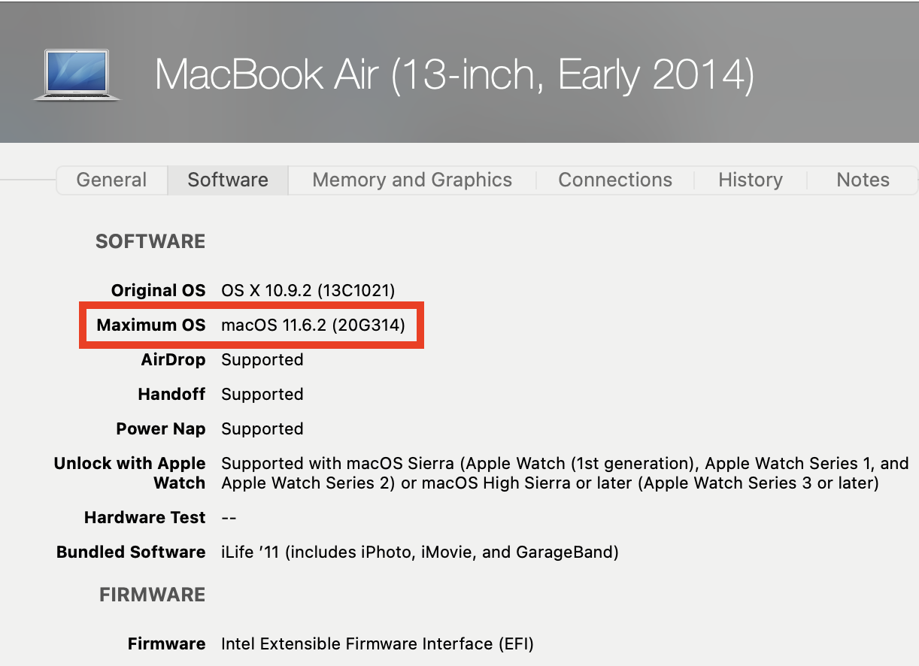Click the Original OS label

(159, 290)
